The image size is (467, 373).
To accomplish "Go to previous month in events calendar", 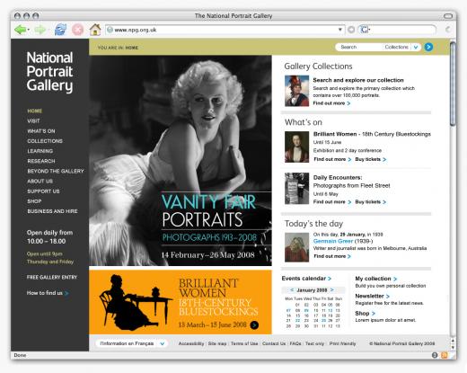I will 292,290.
